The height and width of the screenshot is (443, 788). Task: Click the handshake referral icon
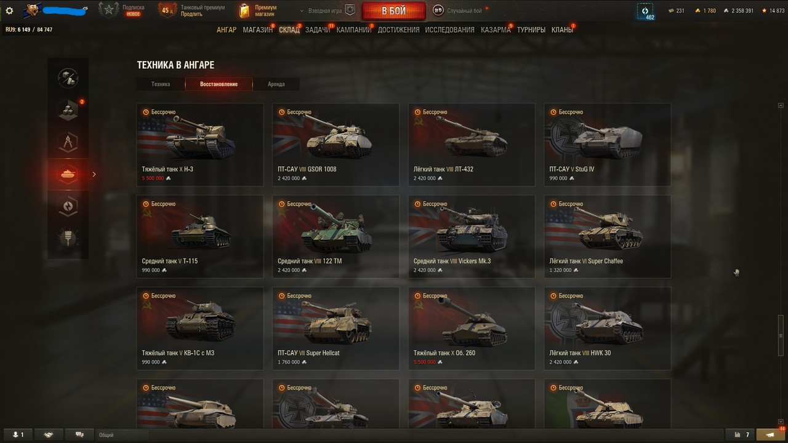(x=49, y=434)
